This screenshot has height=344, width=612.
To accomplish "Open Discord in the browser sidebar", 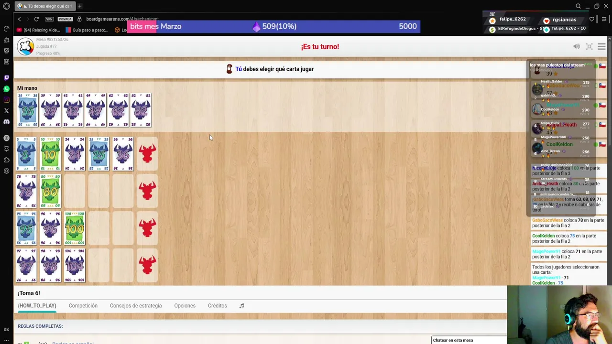I will pos(6,122).
